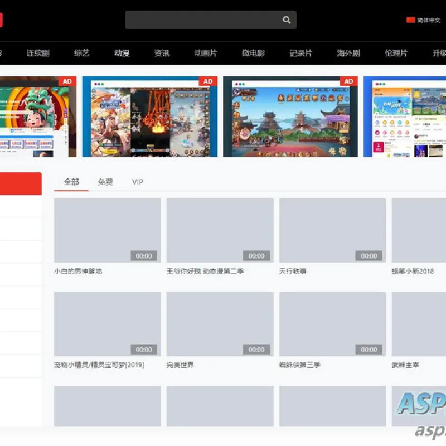This screenshot has width=446, height=446.
Task: Click AD badge on dragon mascot banner
Action: (x=67, y=81)
